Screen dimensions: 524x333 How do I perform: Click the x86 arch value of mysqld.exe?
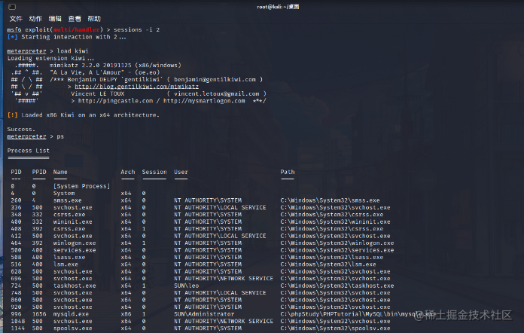click(126, 314)
